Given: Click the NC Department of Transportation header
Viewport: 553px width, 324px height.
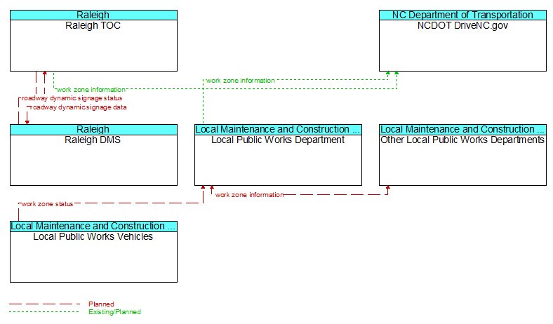Looking at the screenshot, I should (462, 15).
